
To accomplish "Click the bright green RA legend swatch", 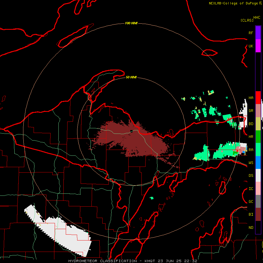I will [x=258, y=150].
